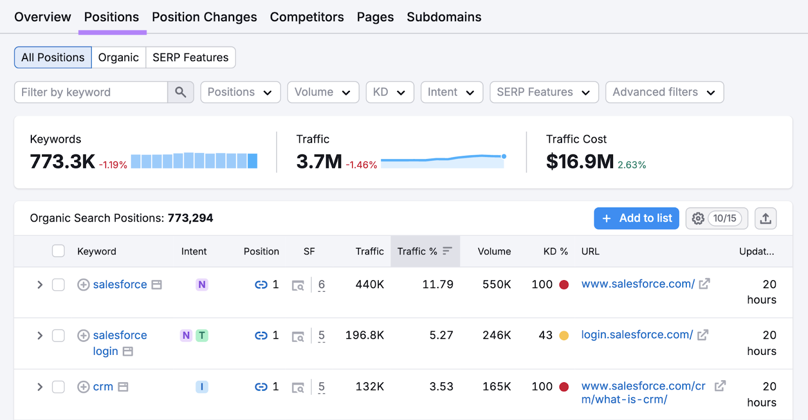Image resolution: width=808 pixels, height=420 pixels.
Task: Click the plus icon next to salesforce keyword
Action: click(83, 285)
